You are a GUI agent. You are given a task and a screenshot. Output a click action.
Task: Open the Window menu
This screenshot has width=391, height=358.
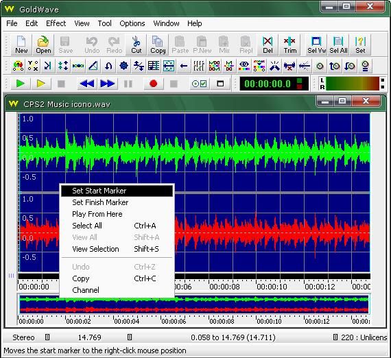pos(166,23)
